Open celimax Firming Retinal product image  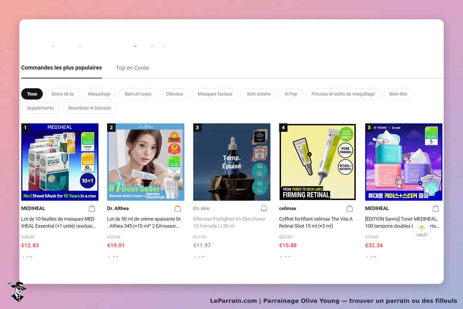[x=318, y=162]
